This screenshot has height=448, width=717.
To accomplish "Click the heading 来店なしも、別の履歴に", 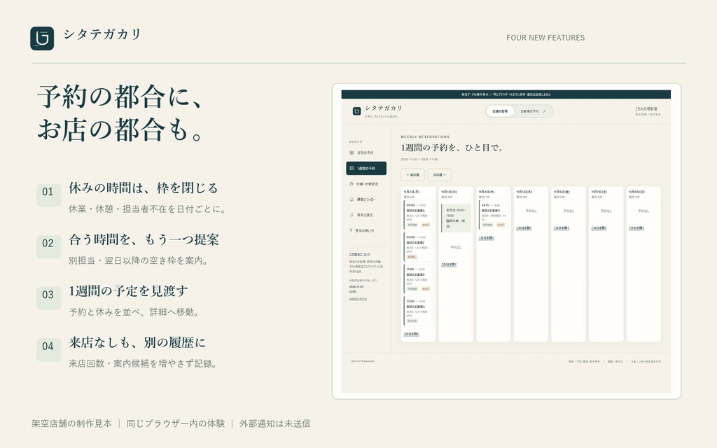I will pos(137,343).
